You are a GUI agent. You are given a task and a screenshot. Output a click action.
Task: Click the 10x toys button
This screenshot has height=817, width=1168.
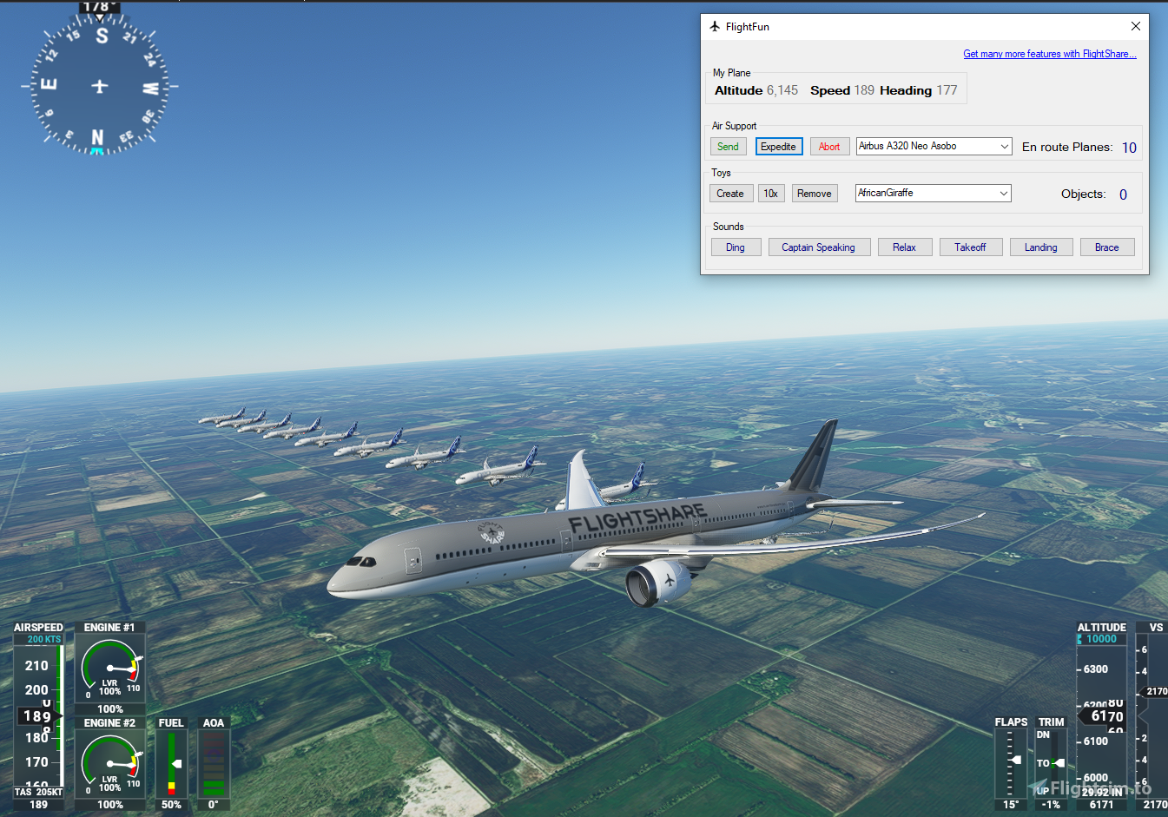tap(771, 194)
